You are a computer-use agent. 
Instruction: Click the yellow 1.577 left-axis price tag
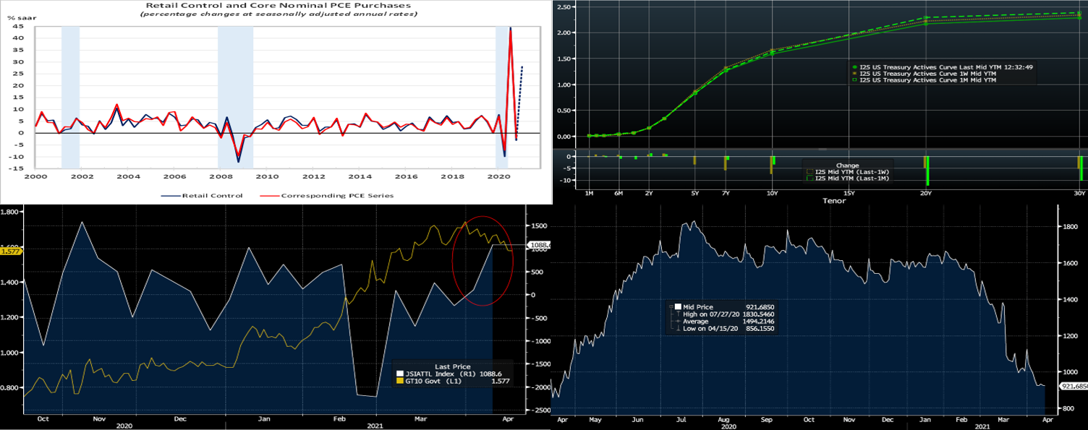[x=11, y=250]
